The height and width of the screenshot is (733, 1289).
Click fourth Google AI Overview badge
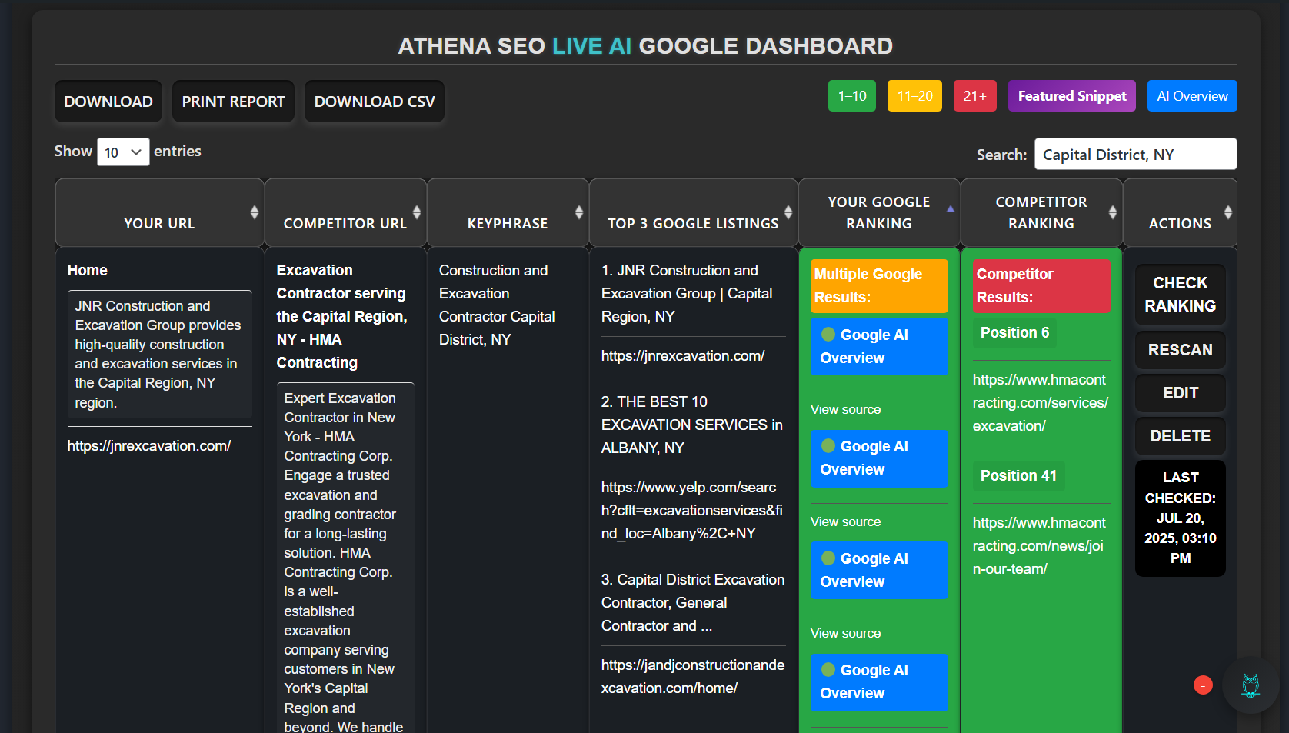pyautogui.click(x=879, y=682)
